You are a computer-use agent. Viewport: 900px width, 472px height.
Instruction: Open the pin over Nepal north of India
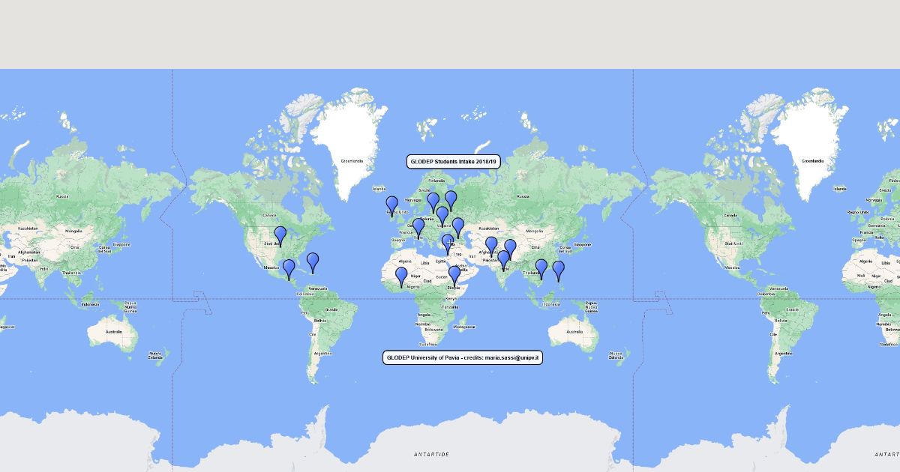511,248
